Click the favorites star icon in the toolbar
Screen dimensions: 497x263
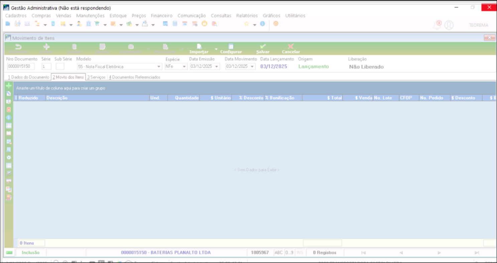[246, 24]
